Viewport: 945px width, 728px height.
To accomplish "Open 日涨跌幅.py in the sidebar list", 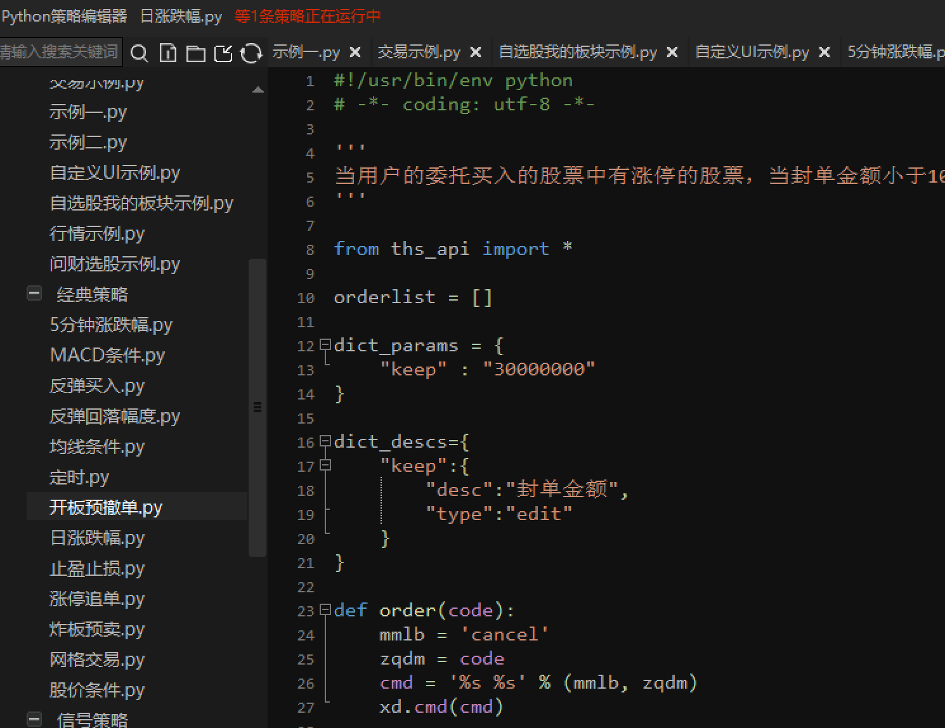I will click(x=97, y=538).
